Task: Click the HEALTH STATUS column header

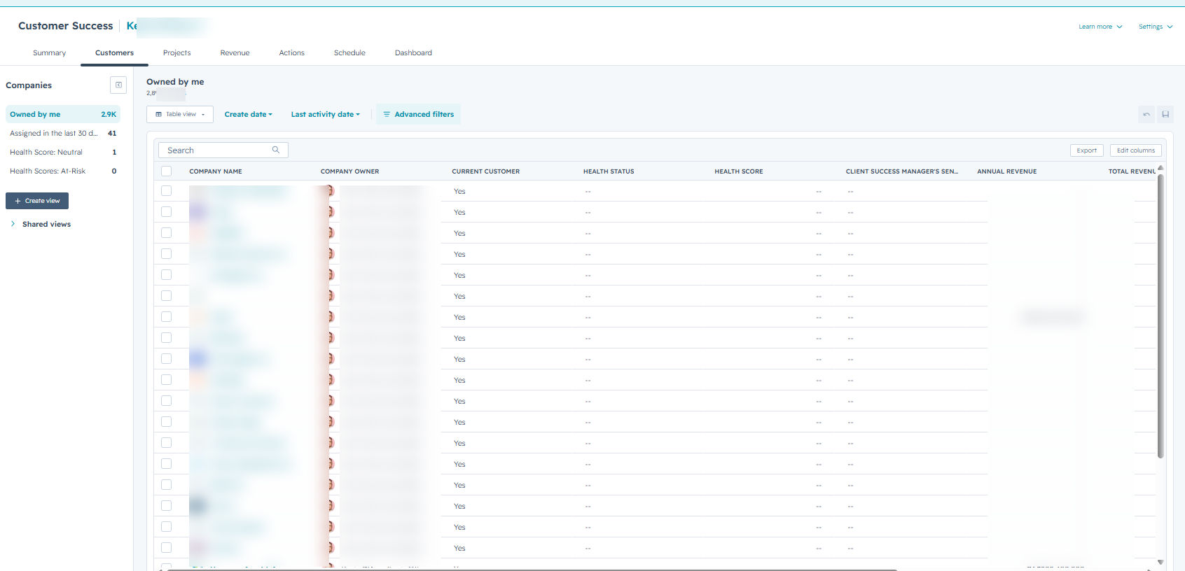Action: pyautogui.click(x=609, y=171)
